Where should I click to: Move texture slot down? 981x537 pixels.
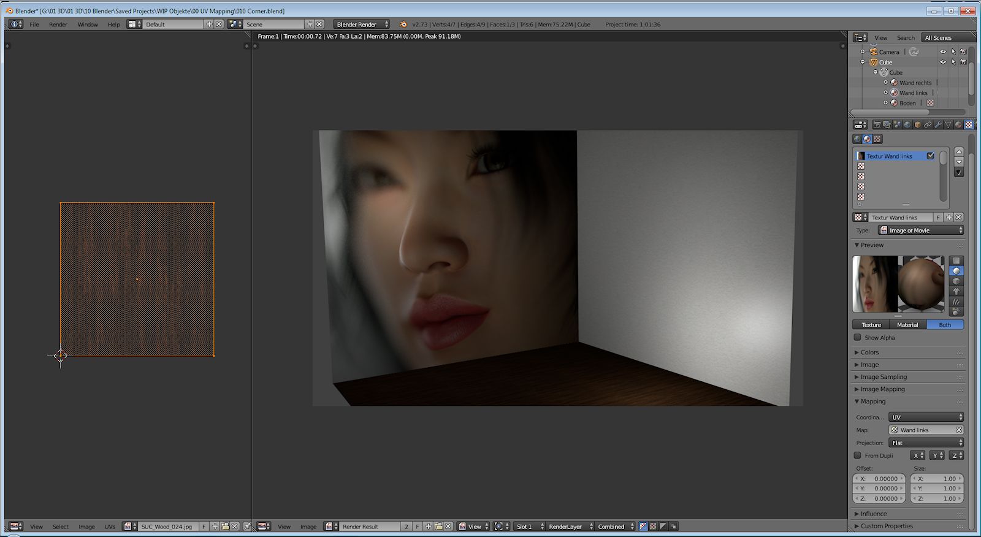point(959,162)
